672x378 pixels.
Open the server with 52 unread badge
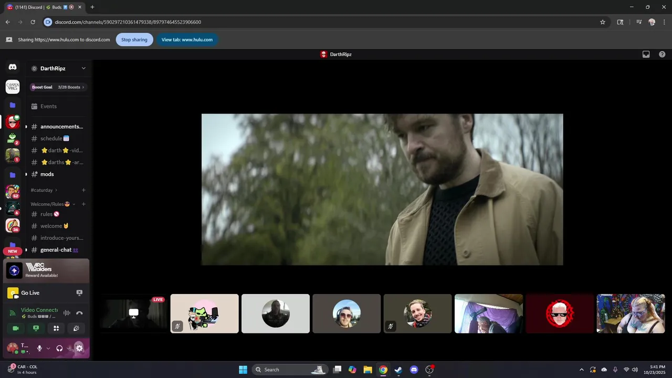[13, 192]
